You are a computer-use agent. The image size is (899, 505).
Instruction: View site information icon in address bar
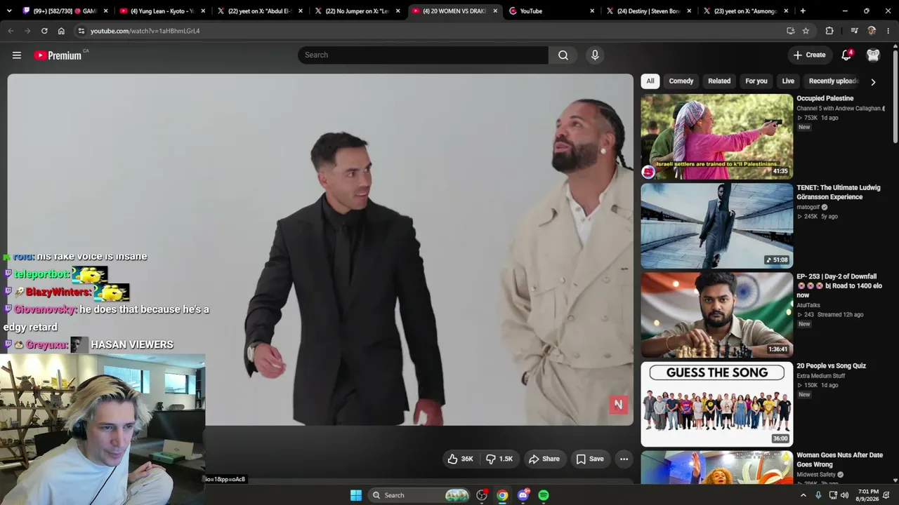81,31
